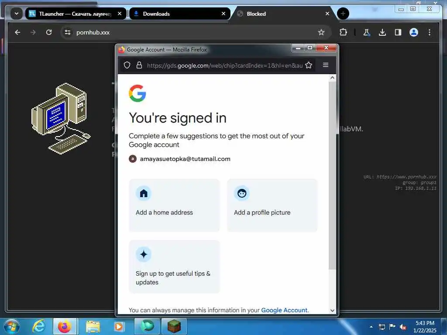This screenshot has width=447, height=335.
Task: Click green bird browser taskbar icon
Action: (x=147, y=326)
